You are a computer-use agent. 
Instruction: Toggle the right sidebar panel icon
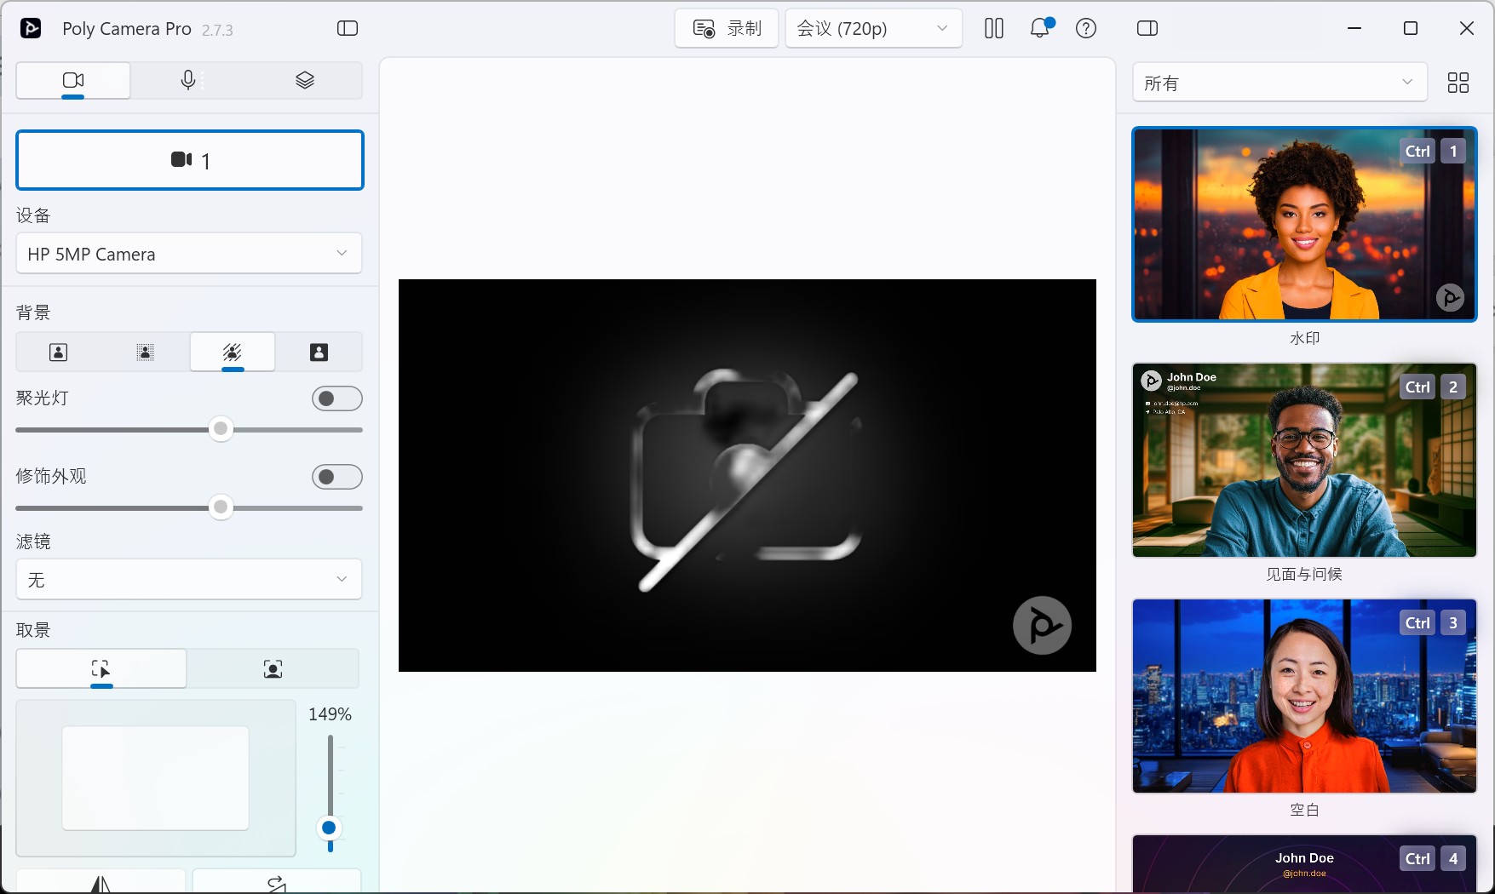(x=1147, y=28)
